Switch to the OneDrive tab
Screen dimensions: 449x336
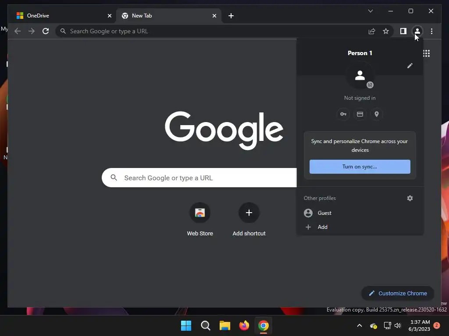(63, 16)
